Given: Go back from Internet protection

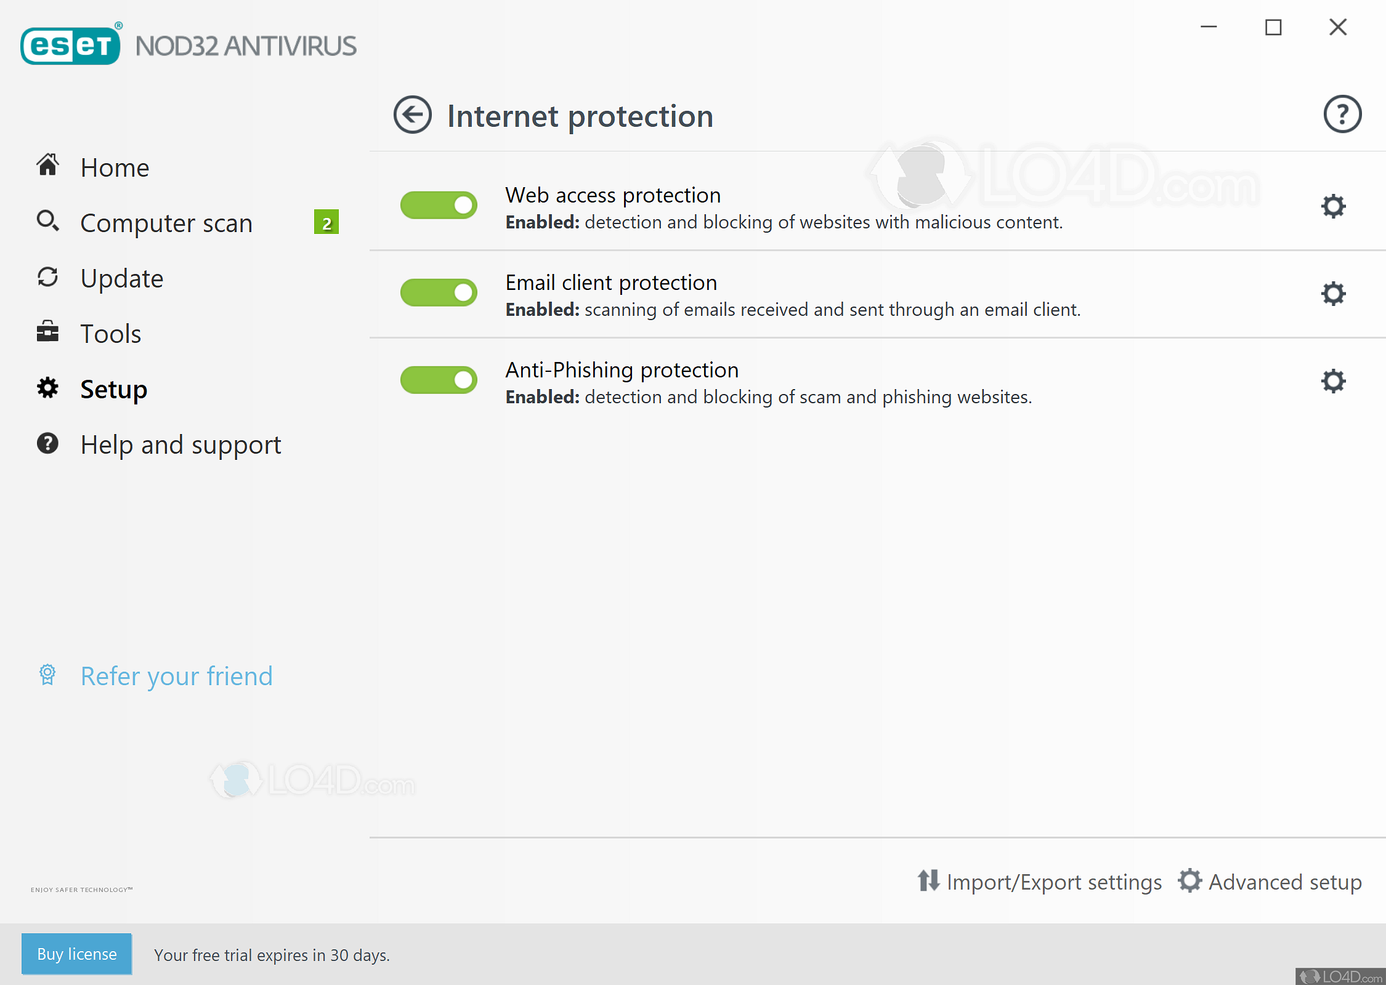Looking at the screenshot, I should [411, 115].
